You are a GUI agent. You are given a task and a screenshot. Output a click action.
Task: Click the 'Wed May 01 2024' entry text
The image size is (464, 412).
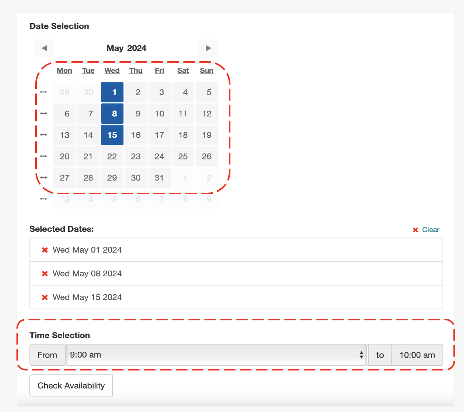point(87,250)
